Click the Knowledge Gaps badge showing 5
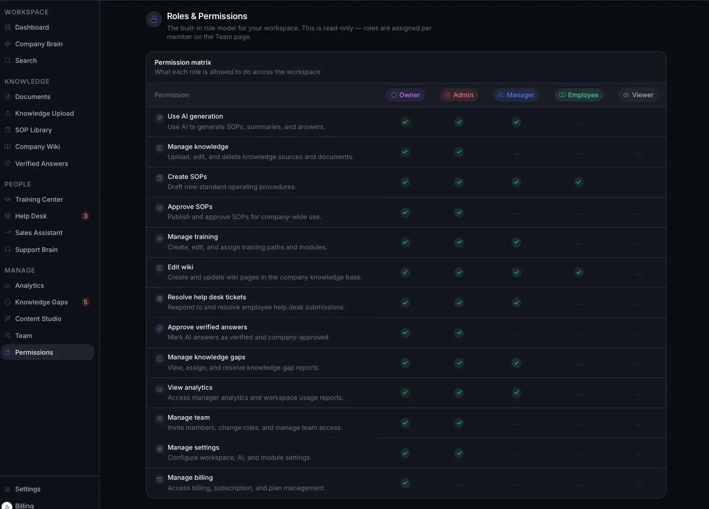Image resolution: width=709 pixels, height=509 pixels. [85, 302]
